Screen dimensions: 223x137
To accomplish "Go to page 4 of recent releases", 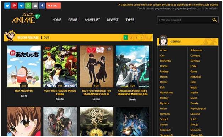I will 142,38.
